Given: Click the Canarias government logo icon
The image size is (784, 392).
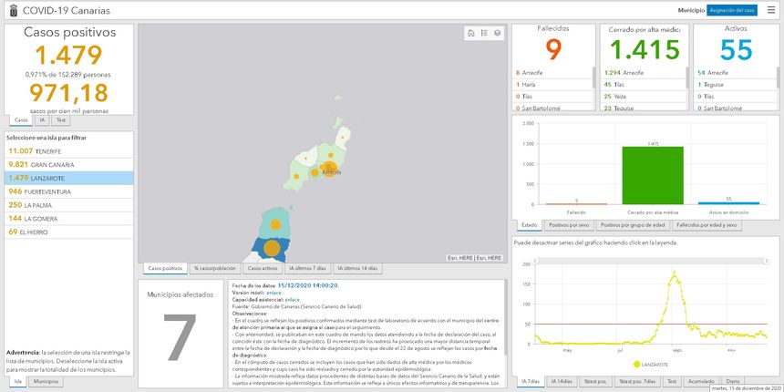Looking at the screenshot, I should pyautogui.click(x=10, y=10).
